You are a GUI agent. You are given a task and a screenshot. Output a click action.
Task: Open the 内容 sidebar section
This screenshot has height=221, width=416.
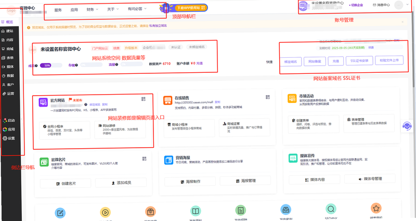click(x=7, y=40)
